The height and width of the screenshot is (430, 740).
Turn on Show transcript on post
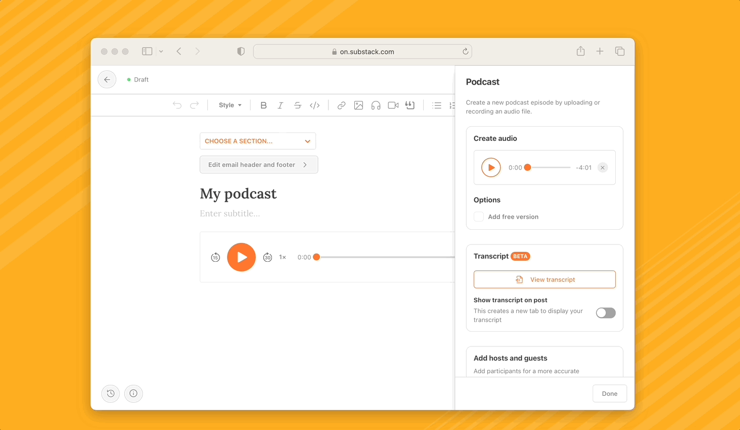click(605, 312)
